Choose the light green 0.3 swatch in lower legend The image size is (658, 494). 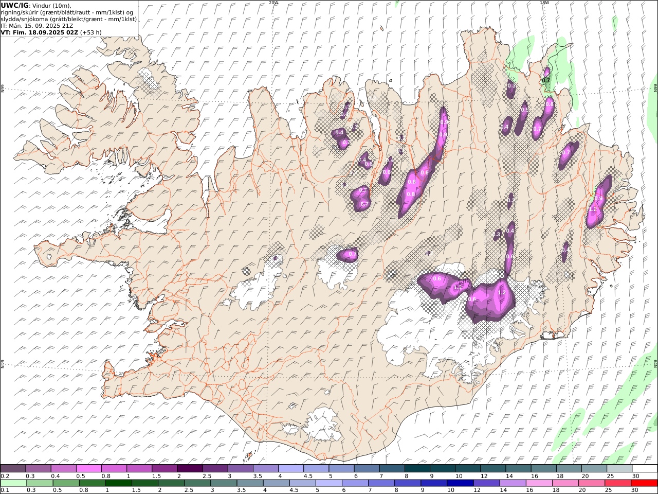pyautogui.click(x=40, y=483)
